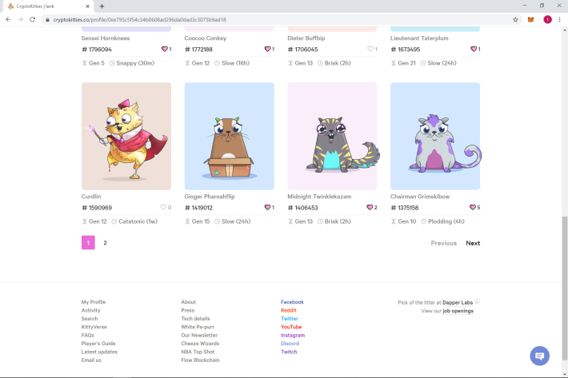Open Twitch social link

point(289,352)
